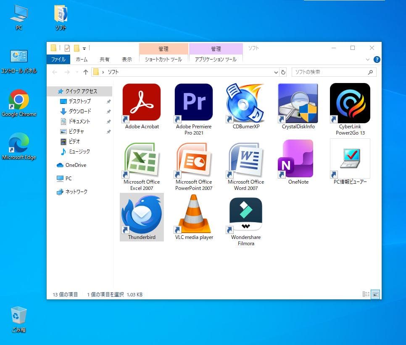The width and height of the screenshot is (406, 345).
Task: Click the ソフトの検索 search field
Action: point(329,72)
